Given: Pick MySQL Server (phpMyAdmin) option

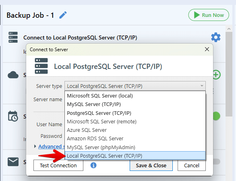Looking at the screenshot, I should 135,147.
